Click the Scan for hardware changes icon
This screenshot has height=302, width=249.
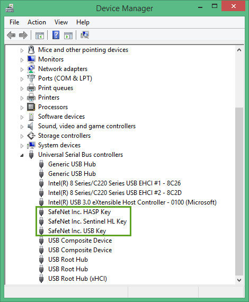85,35
